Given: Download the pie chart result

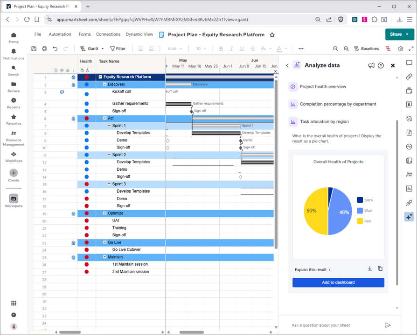Looking at the screenshot, I should tap(369, 269).
